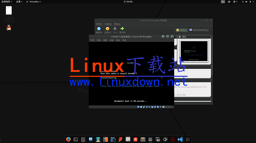The image size is (256, 143).
Task: Open Files cabinet icon in dock
Action: pyautogui.click(x=83, y=139)
